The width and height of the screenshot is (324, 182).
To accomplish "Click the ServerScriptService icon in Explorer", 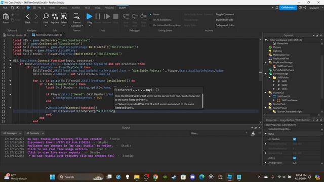I will (x=270, y=70).
